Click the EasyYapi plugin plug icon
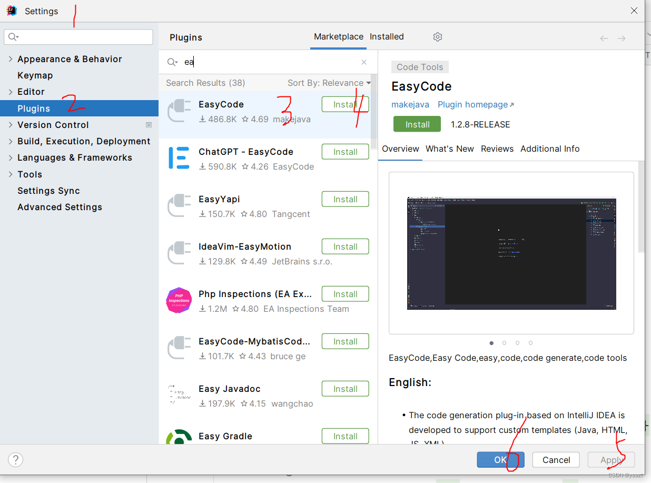This screenshot has height=483, width=651. 179,205
